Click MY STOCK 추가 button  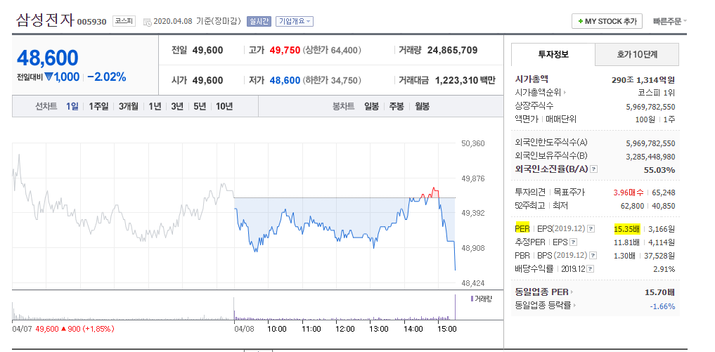point(607,21)
